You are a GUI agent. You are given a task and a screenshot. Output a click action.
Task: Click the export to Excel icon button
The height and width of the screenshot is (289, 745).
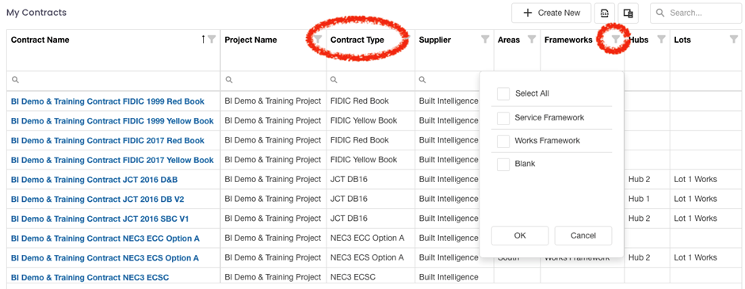(605, 13)
